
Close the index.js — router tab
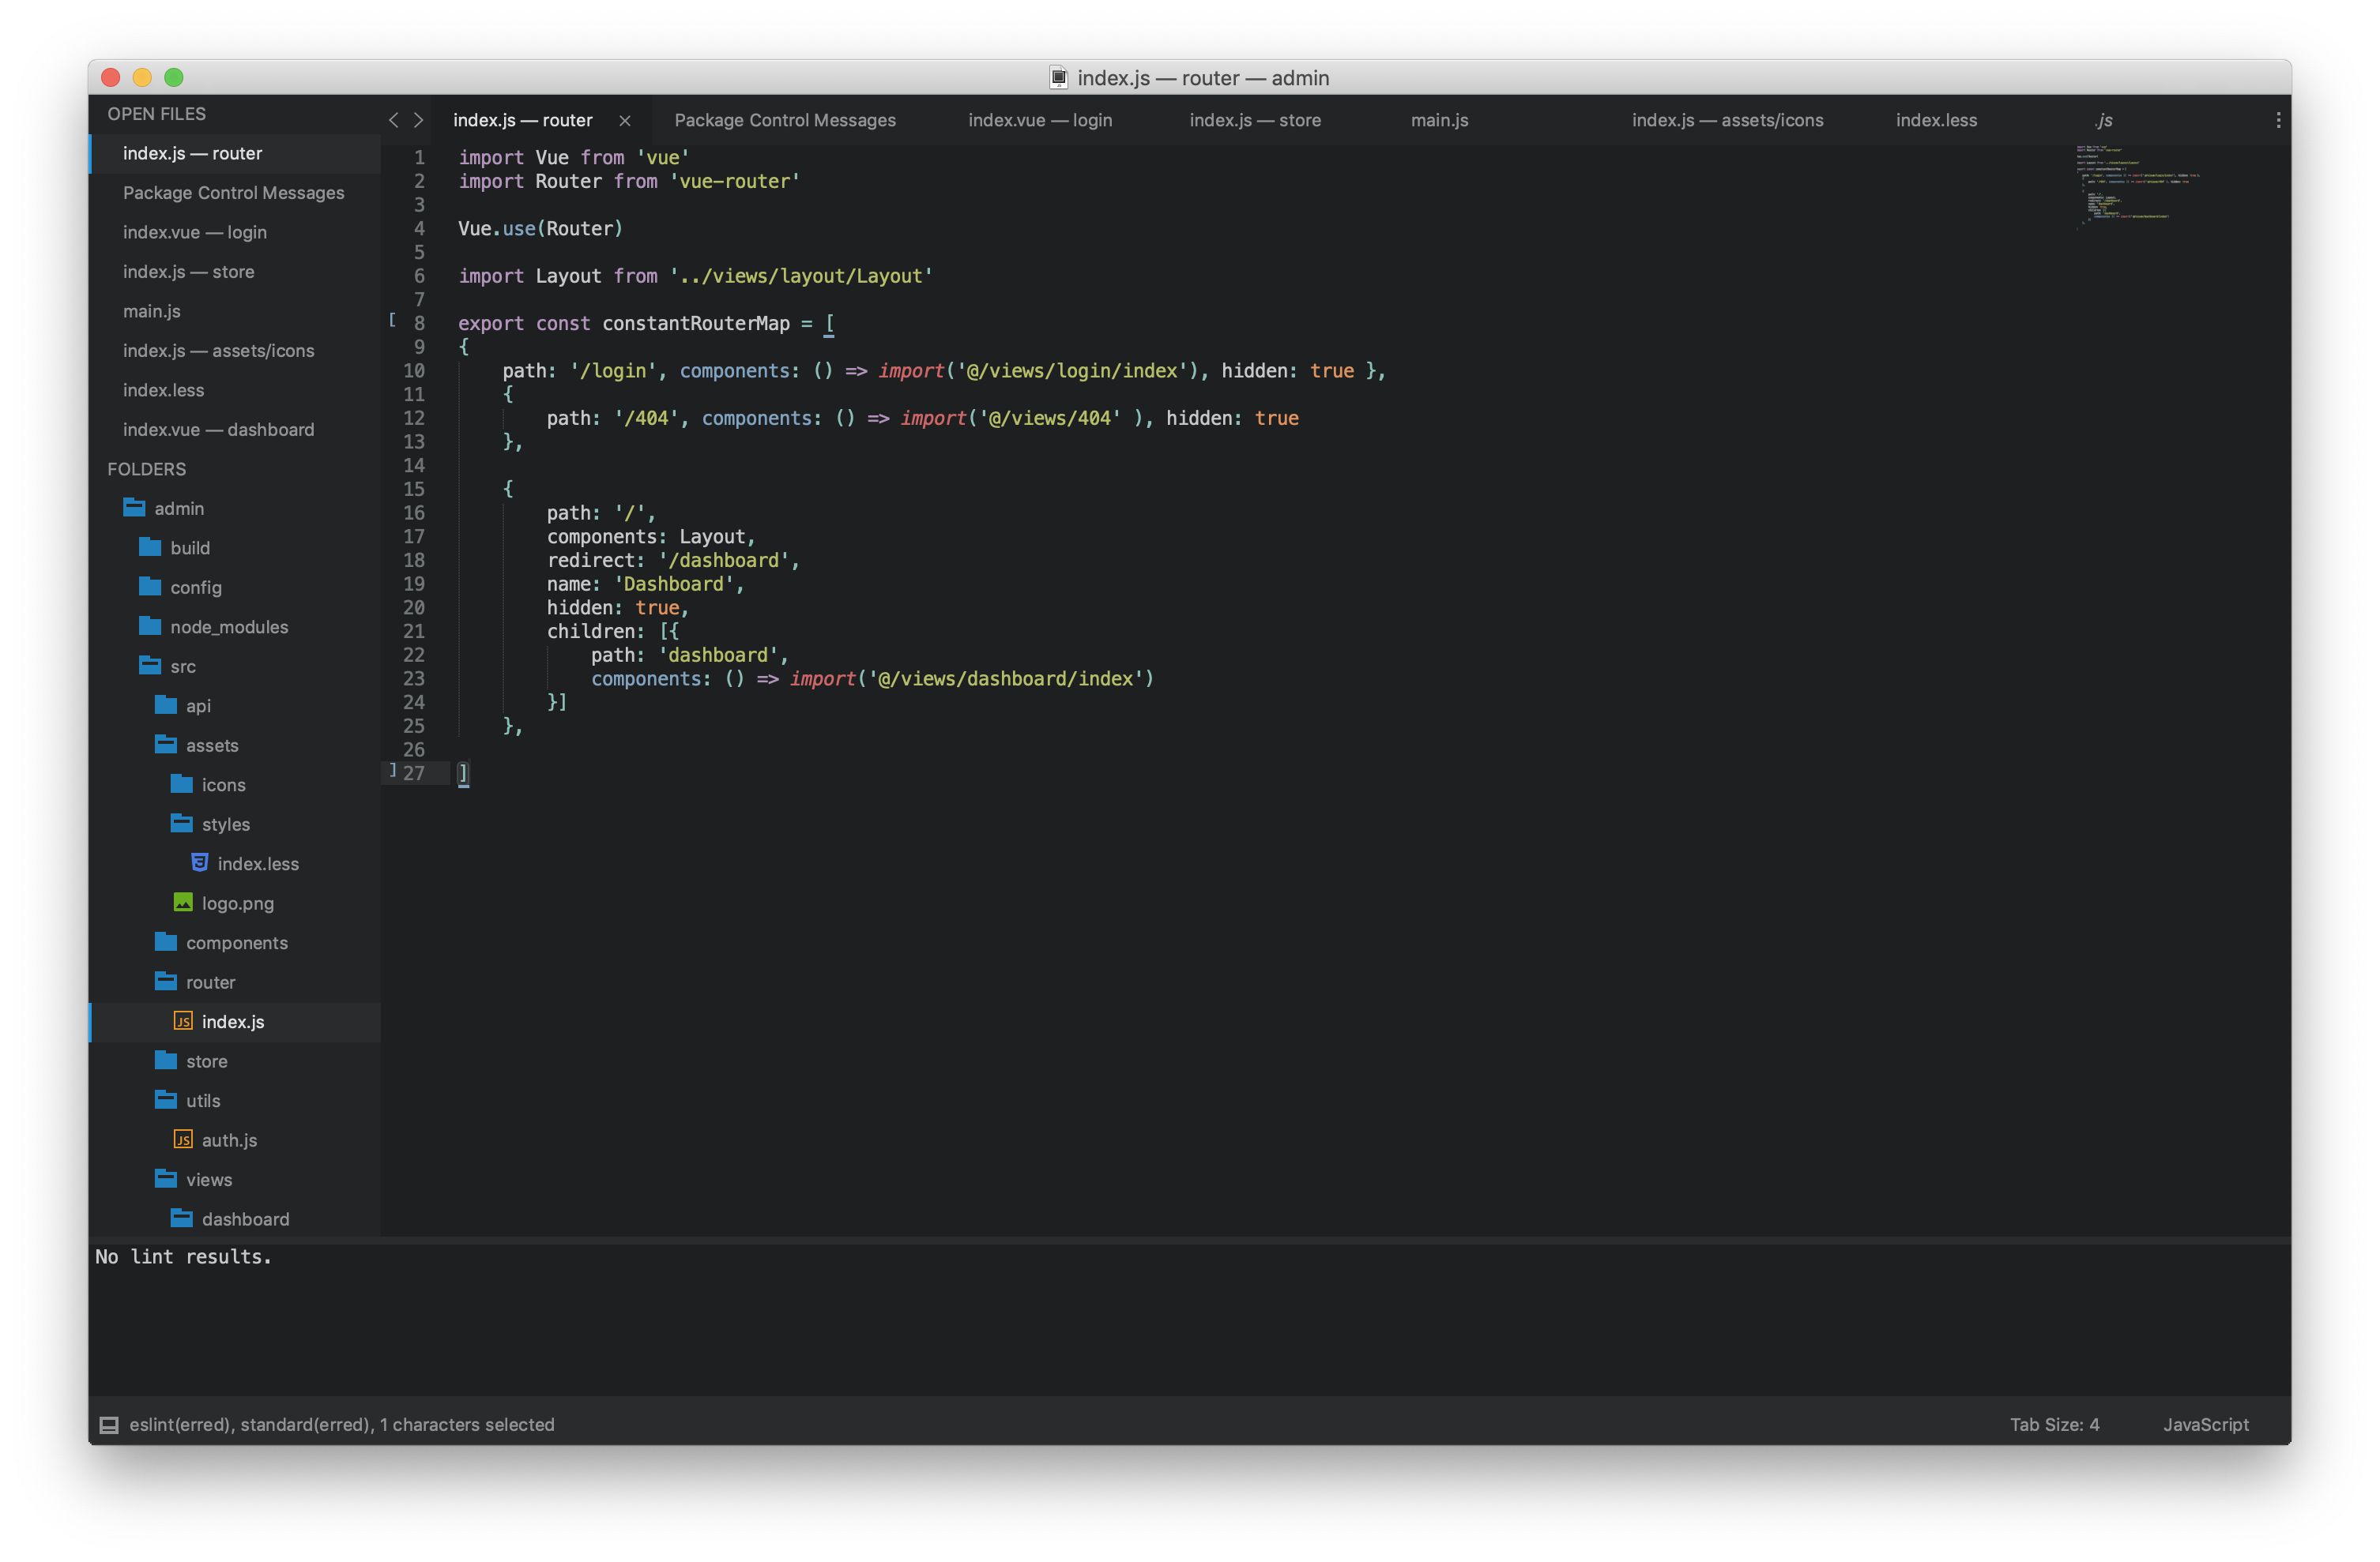point(625,121)
